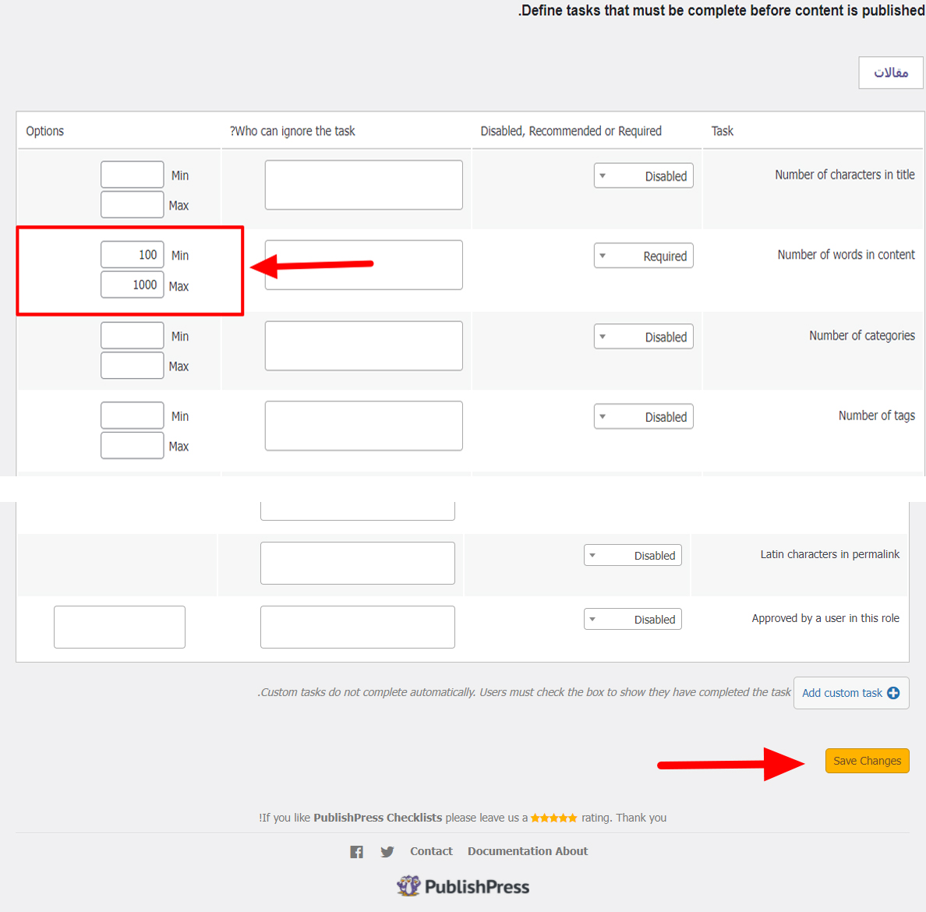Click plus icon on Add custom task
The height and width of the screenshot is (912, 926).
893,693
